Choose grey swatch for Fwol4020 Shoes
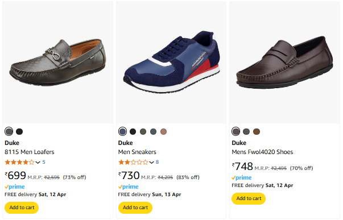This screenshot has width=343, height=220. [246, 132]
